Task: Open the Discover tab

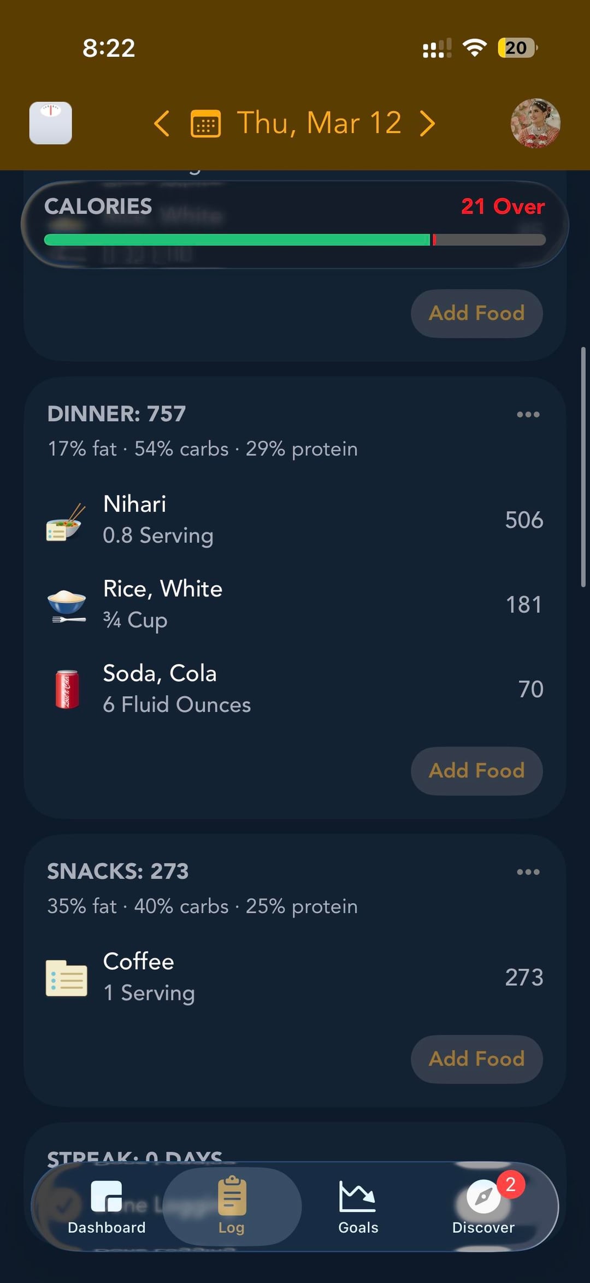Action: [483, 1207]
